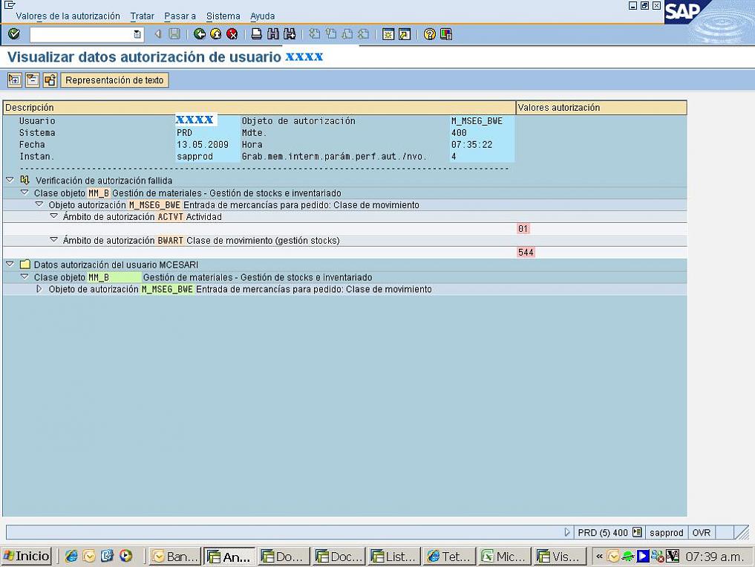Viewport: 755px width, 567px height.
Task: Click 'Representación de texto' button
Action: 114,80
